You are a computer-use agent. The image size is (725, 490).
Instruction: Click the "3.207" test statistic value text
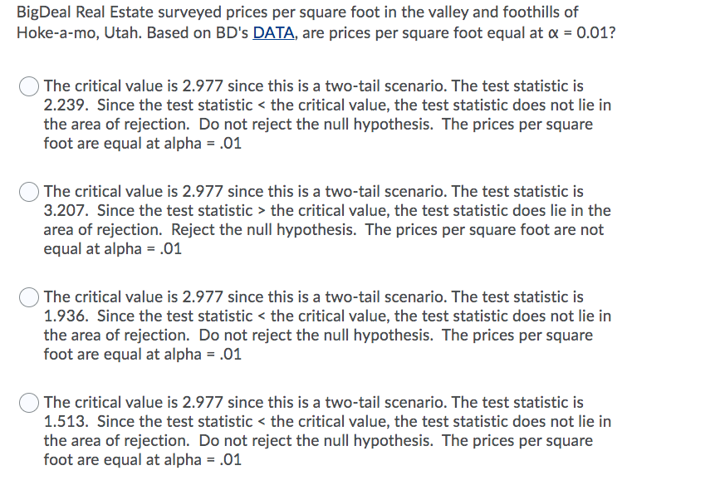66,210
